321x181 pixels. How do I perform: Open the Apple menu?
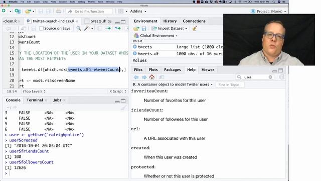(4, 2)
